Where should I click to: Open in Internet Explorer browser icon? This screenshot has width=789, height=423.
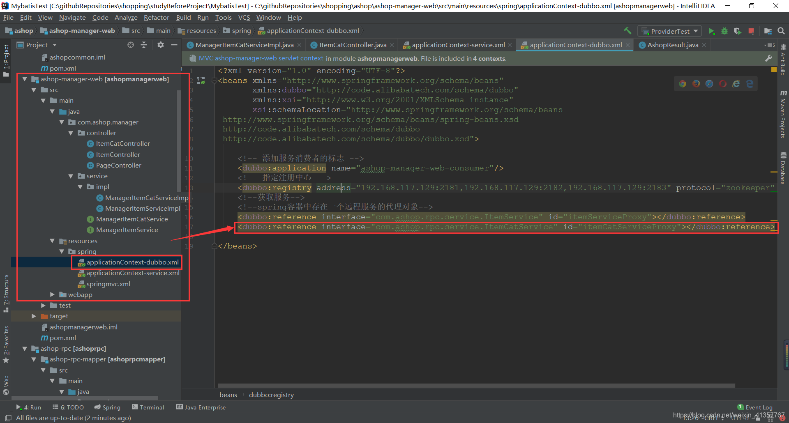(x=736, y=84)
